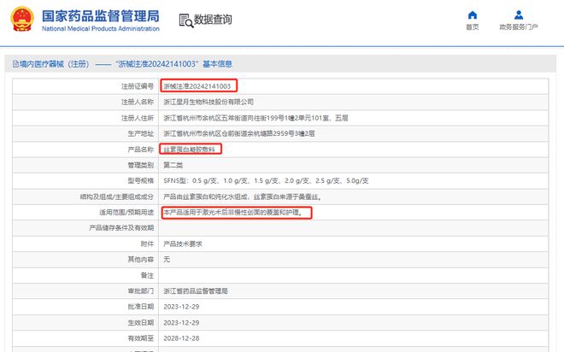The image size is (564, 352).
Task: Click the 基本信息 heading text
Action: [217, 64]
